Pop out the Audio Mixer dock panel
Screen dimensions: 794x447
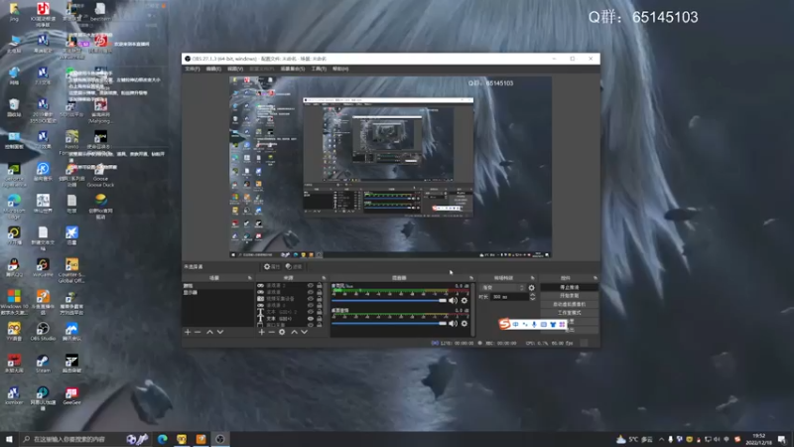coord(471,278)
